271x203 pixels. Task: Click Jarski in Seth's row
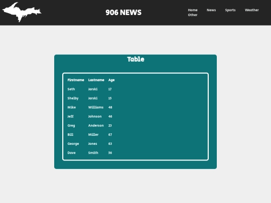pyautogui.click(x=93, y=89)
